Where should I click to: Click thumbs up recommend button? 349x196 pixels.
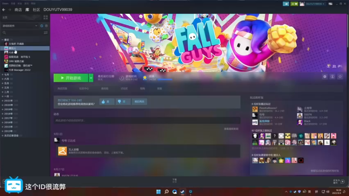click(x=107, y=101)
